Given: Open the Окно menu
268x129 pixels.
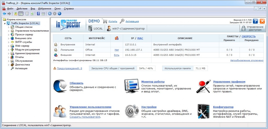Looking at the screenshot, I should (x=57, y=9).
